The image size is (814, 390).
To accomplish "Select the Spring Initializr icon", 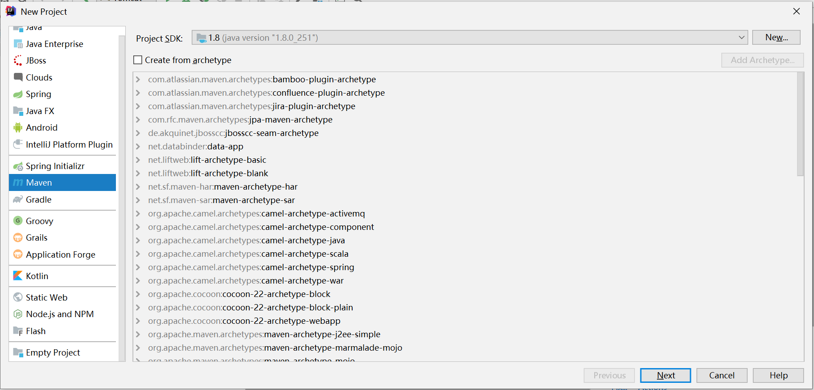I will click(18, 166).
